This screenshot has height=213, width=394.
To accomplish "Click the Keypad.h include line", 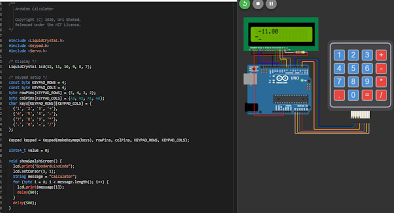I will point(28,46).
